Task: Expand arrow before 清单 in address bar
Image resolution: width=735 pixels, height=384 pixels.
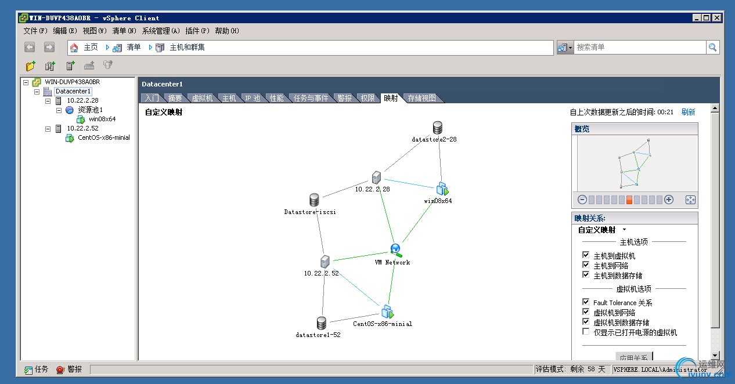Action: point(108,48)
